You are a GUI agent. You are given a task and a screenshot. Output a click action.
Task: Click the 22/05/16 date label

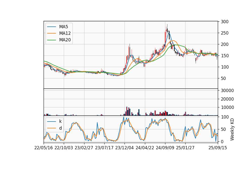click(44, 148)
